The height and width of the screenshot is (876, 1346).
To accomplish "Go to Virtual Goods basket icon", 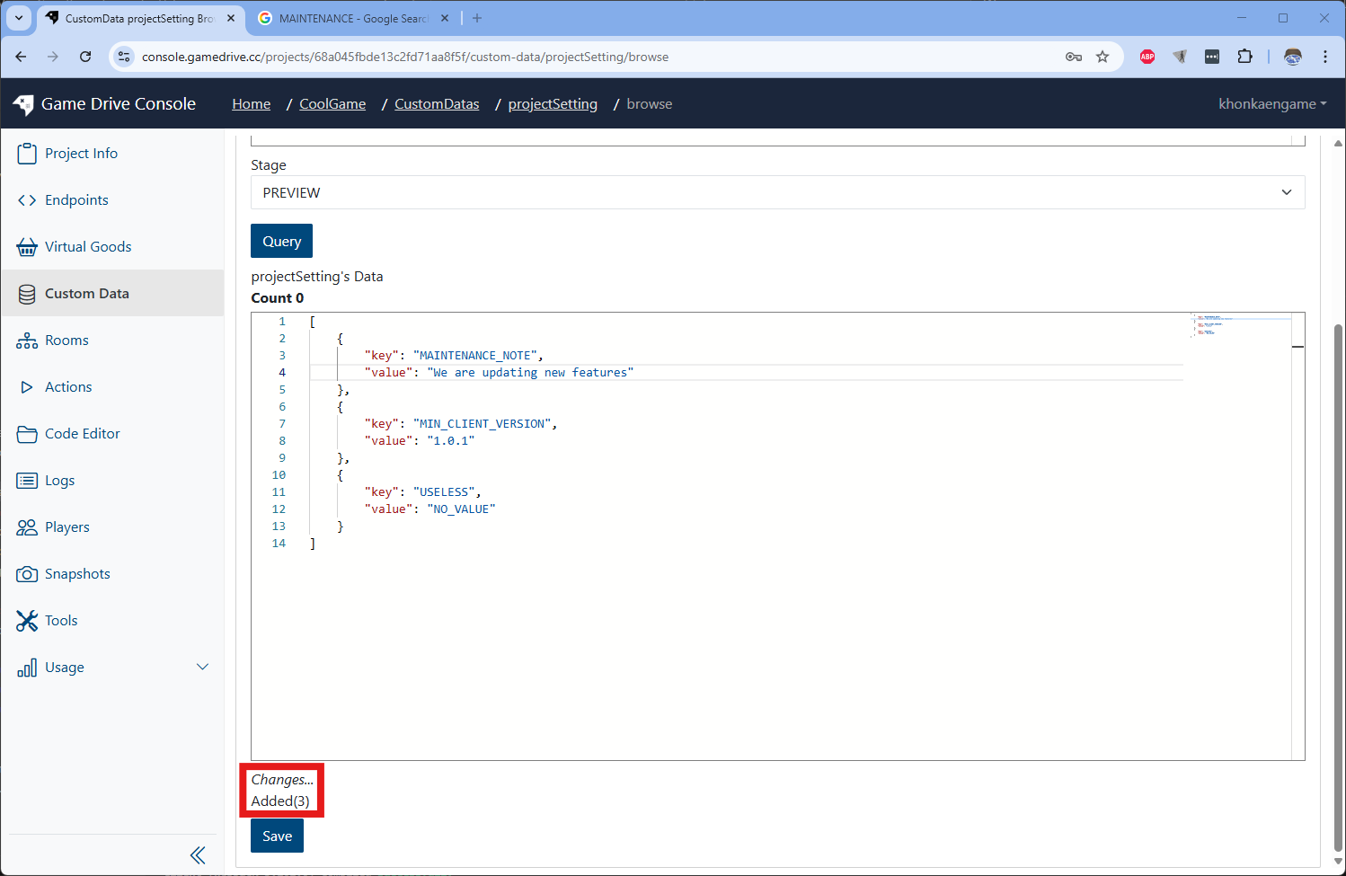I will 27,247.
